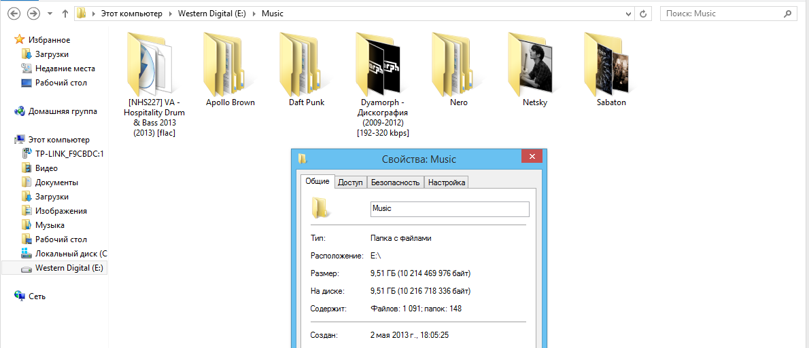Click the 'Этот компьютер' monitor icon
This screenshot has height=348, width=809.
pos(20,140)
